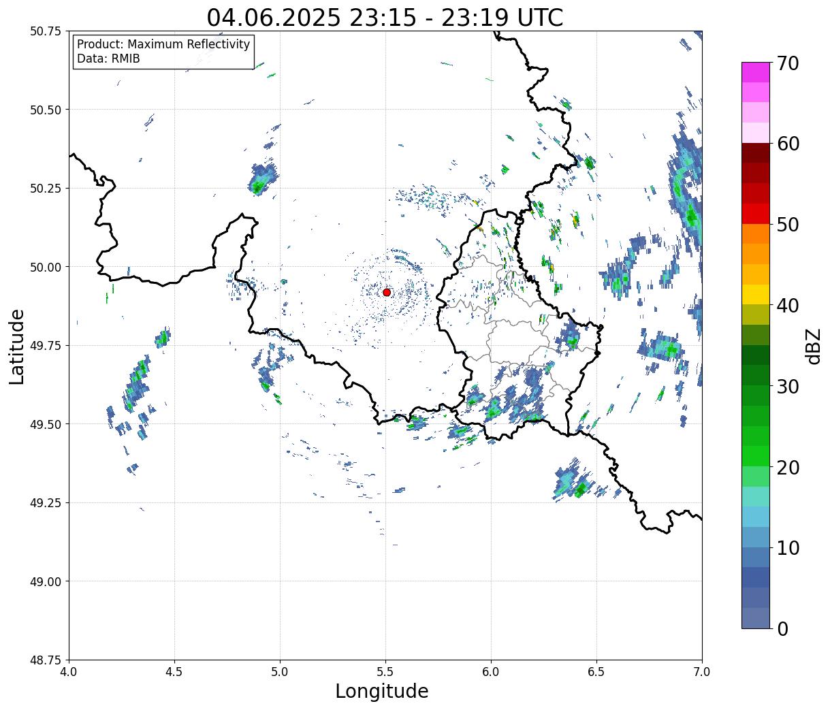Pick the bright red segment above 50
The height and width of the screenshot is (708, 830).
756,214
